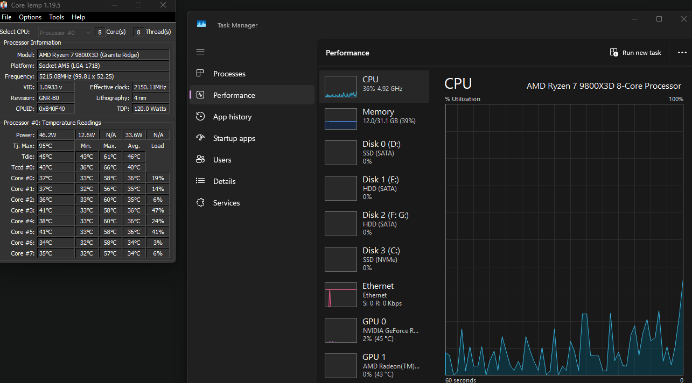This screenshot has height=383, width=692.
Task: Open the Core Temp File menu
Action: [x=6, y=17]
